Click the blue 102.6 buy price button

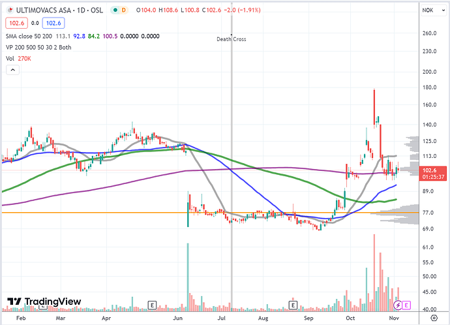pyautogui.click(x=53, y=23)
